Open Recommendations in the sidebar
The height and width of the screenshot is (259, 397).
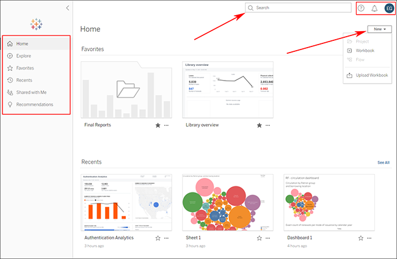(x=37, y=104)
